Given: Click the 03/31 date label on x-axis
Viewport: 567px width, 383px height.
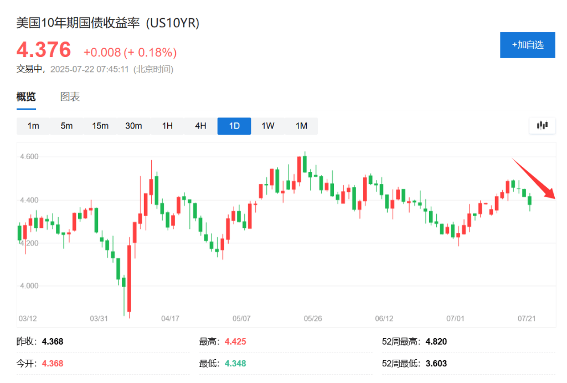Looking at the screenshot, I should pyautogui.click(x=99, y=319).
